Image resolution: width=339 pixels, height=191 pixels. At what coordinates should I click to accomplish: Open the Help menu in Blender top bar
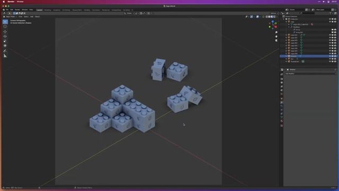click(31, 10)
